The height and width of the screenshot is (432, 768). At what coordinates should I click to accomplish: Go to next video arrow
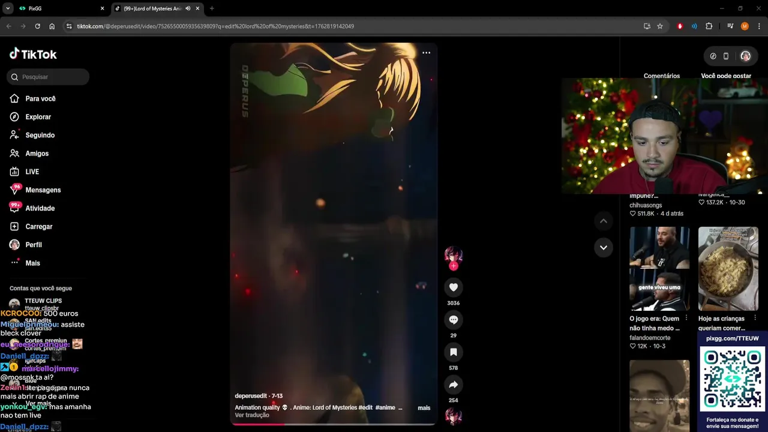[603, 247]
